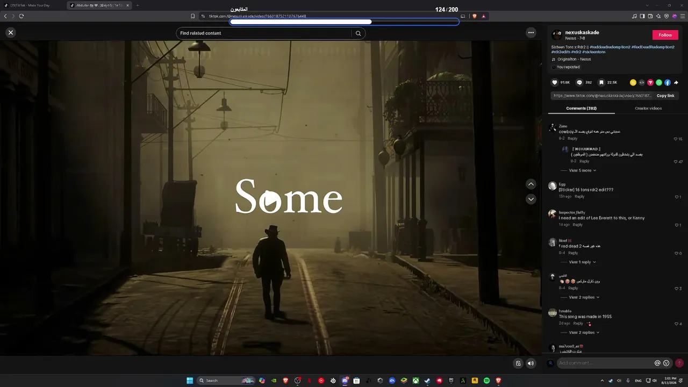Open Brave media control music icon
688x387 pixels.
(634, 16)
